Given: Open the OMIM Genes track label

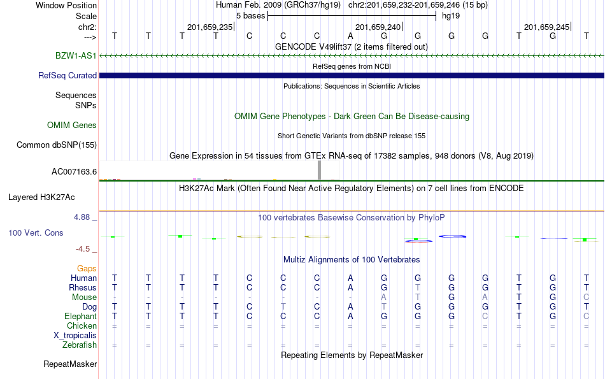Looking at the screenshot, I should (72, 125).
